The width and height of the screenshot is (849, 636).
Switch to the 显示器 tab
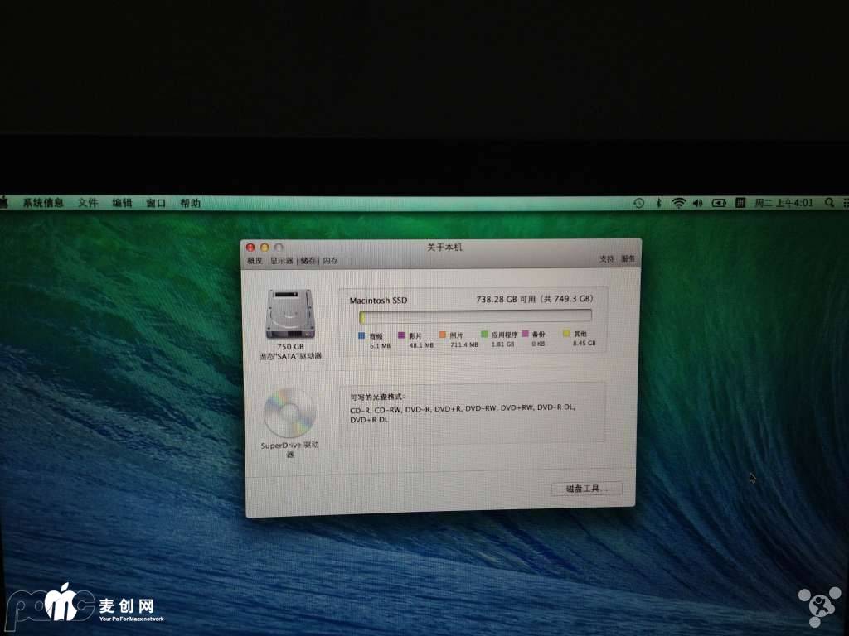click(x=281, y=260)
